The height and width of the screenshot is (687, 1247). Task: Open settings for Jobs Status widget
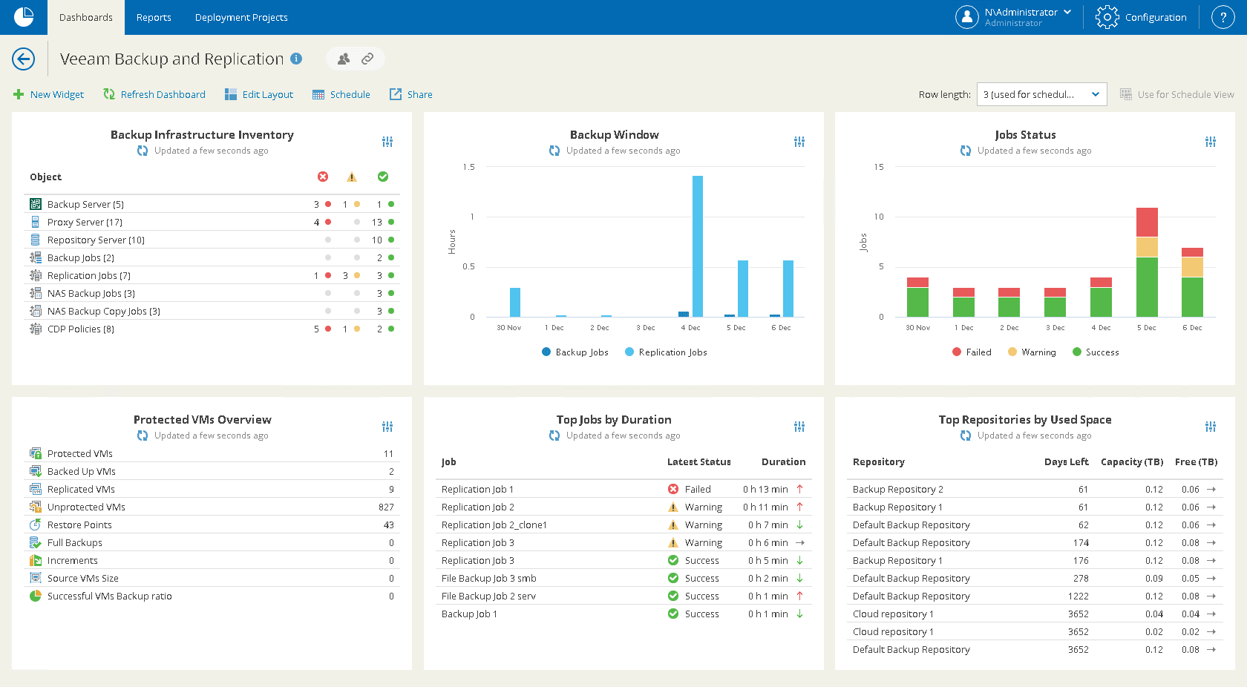tap(1211, 142)
